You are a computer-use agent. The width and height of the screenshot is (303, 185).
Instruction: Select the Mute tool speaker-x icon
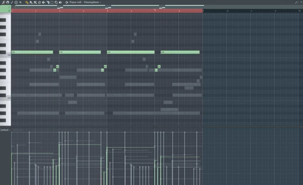pyautogui.click(x=44, y=2)
